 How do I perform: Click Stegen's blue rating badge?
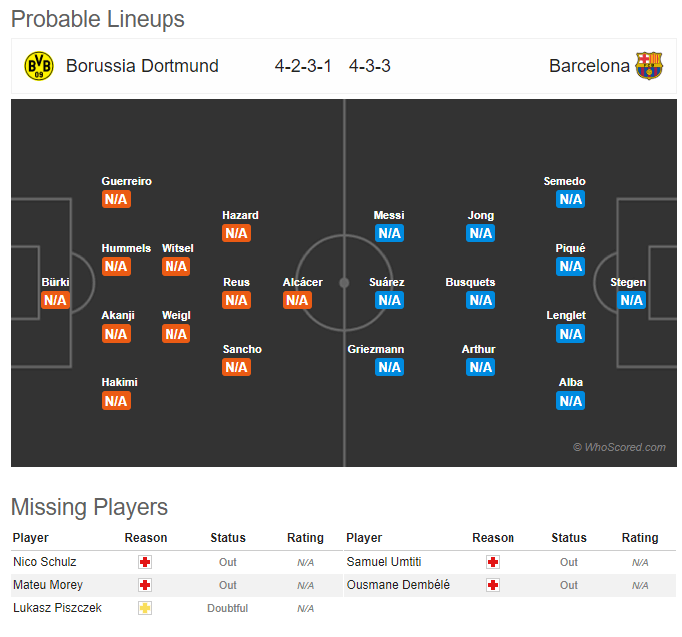631,300
